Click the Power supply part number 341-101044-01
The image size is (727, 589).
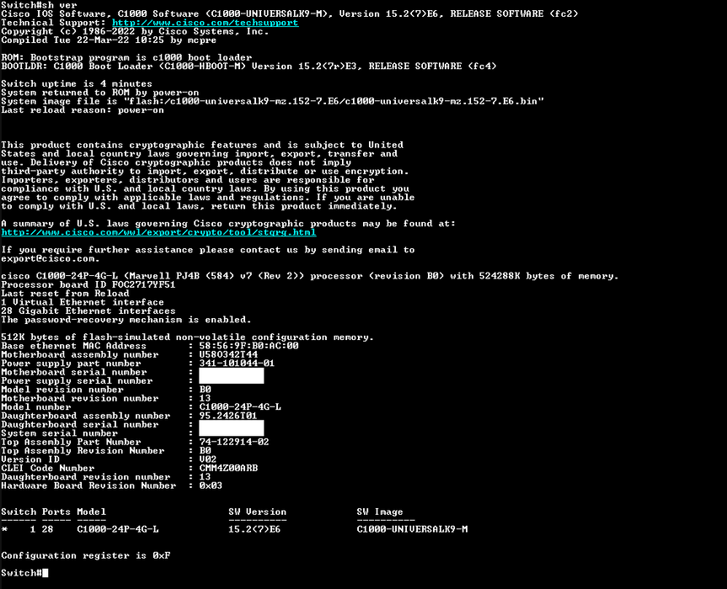(237, 363)
